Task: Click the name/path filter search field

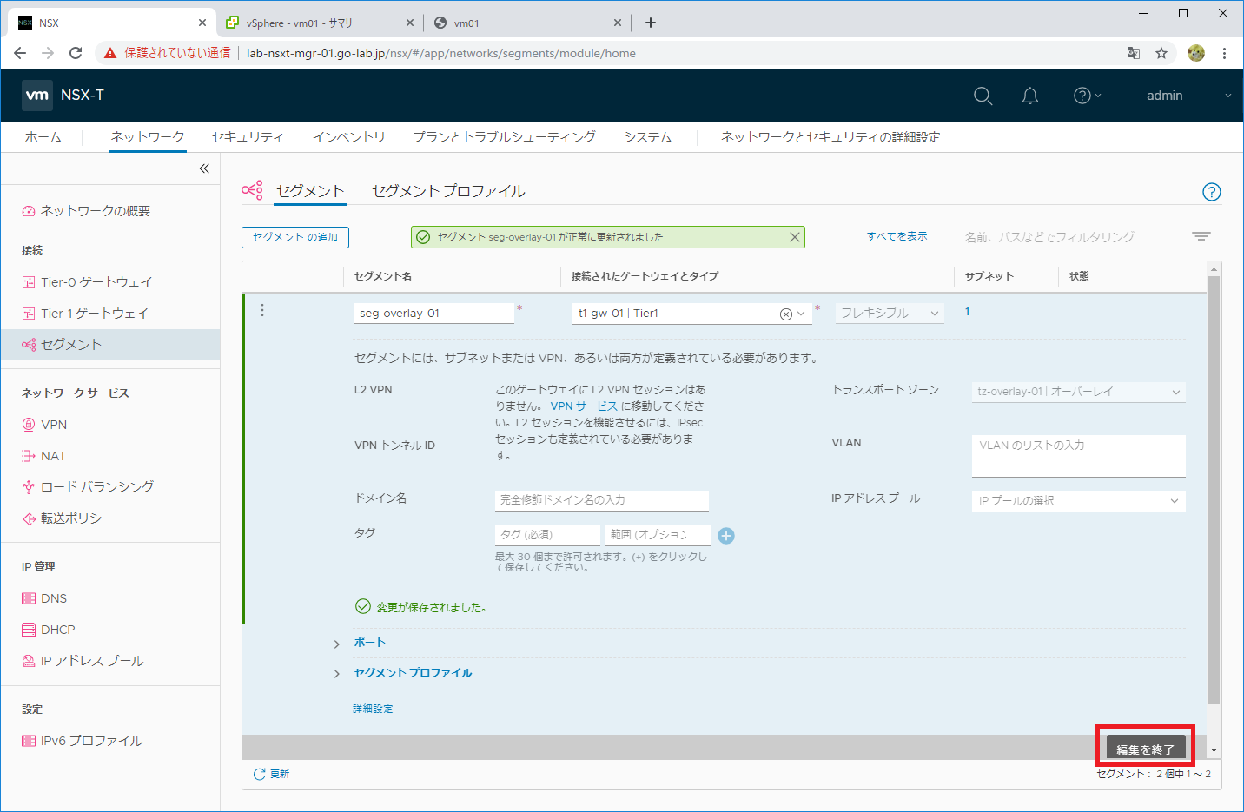Action: point(1069,237)
